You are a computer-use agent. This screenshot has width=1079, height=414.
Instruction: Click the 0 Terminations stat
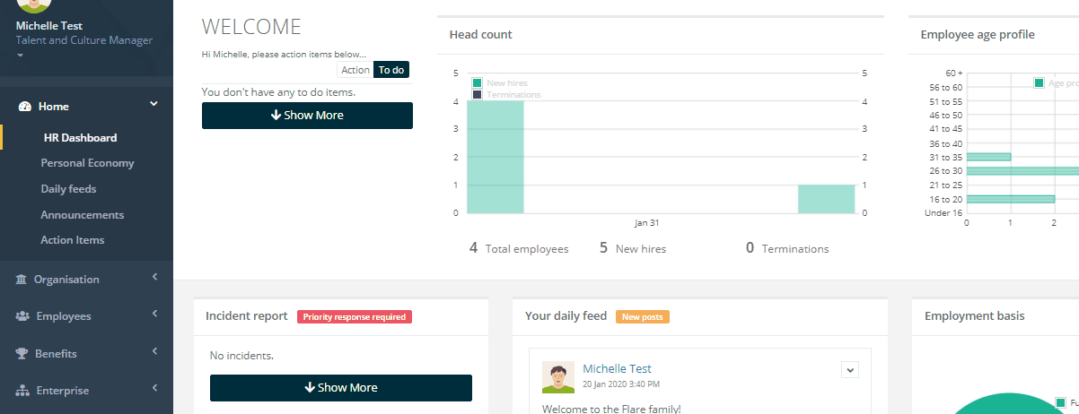tap(787, 248)
